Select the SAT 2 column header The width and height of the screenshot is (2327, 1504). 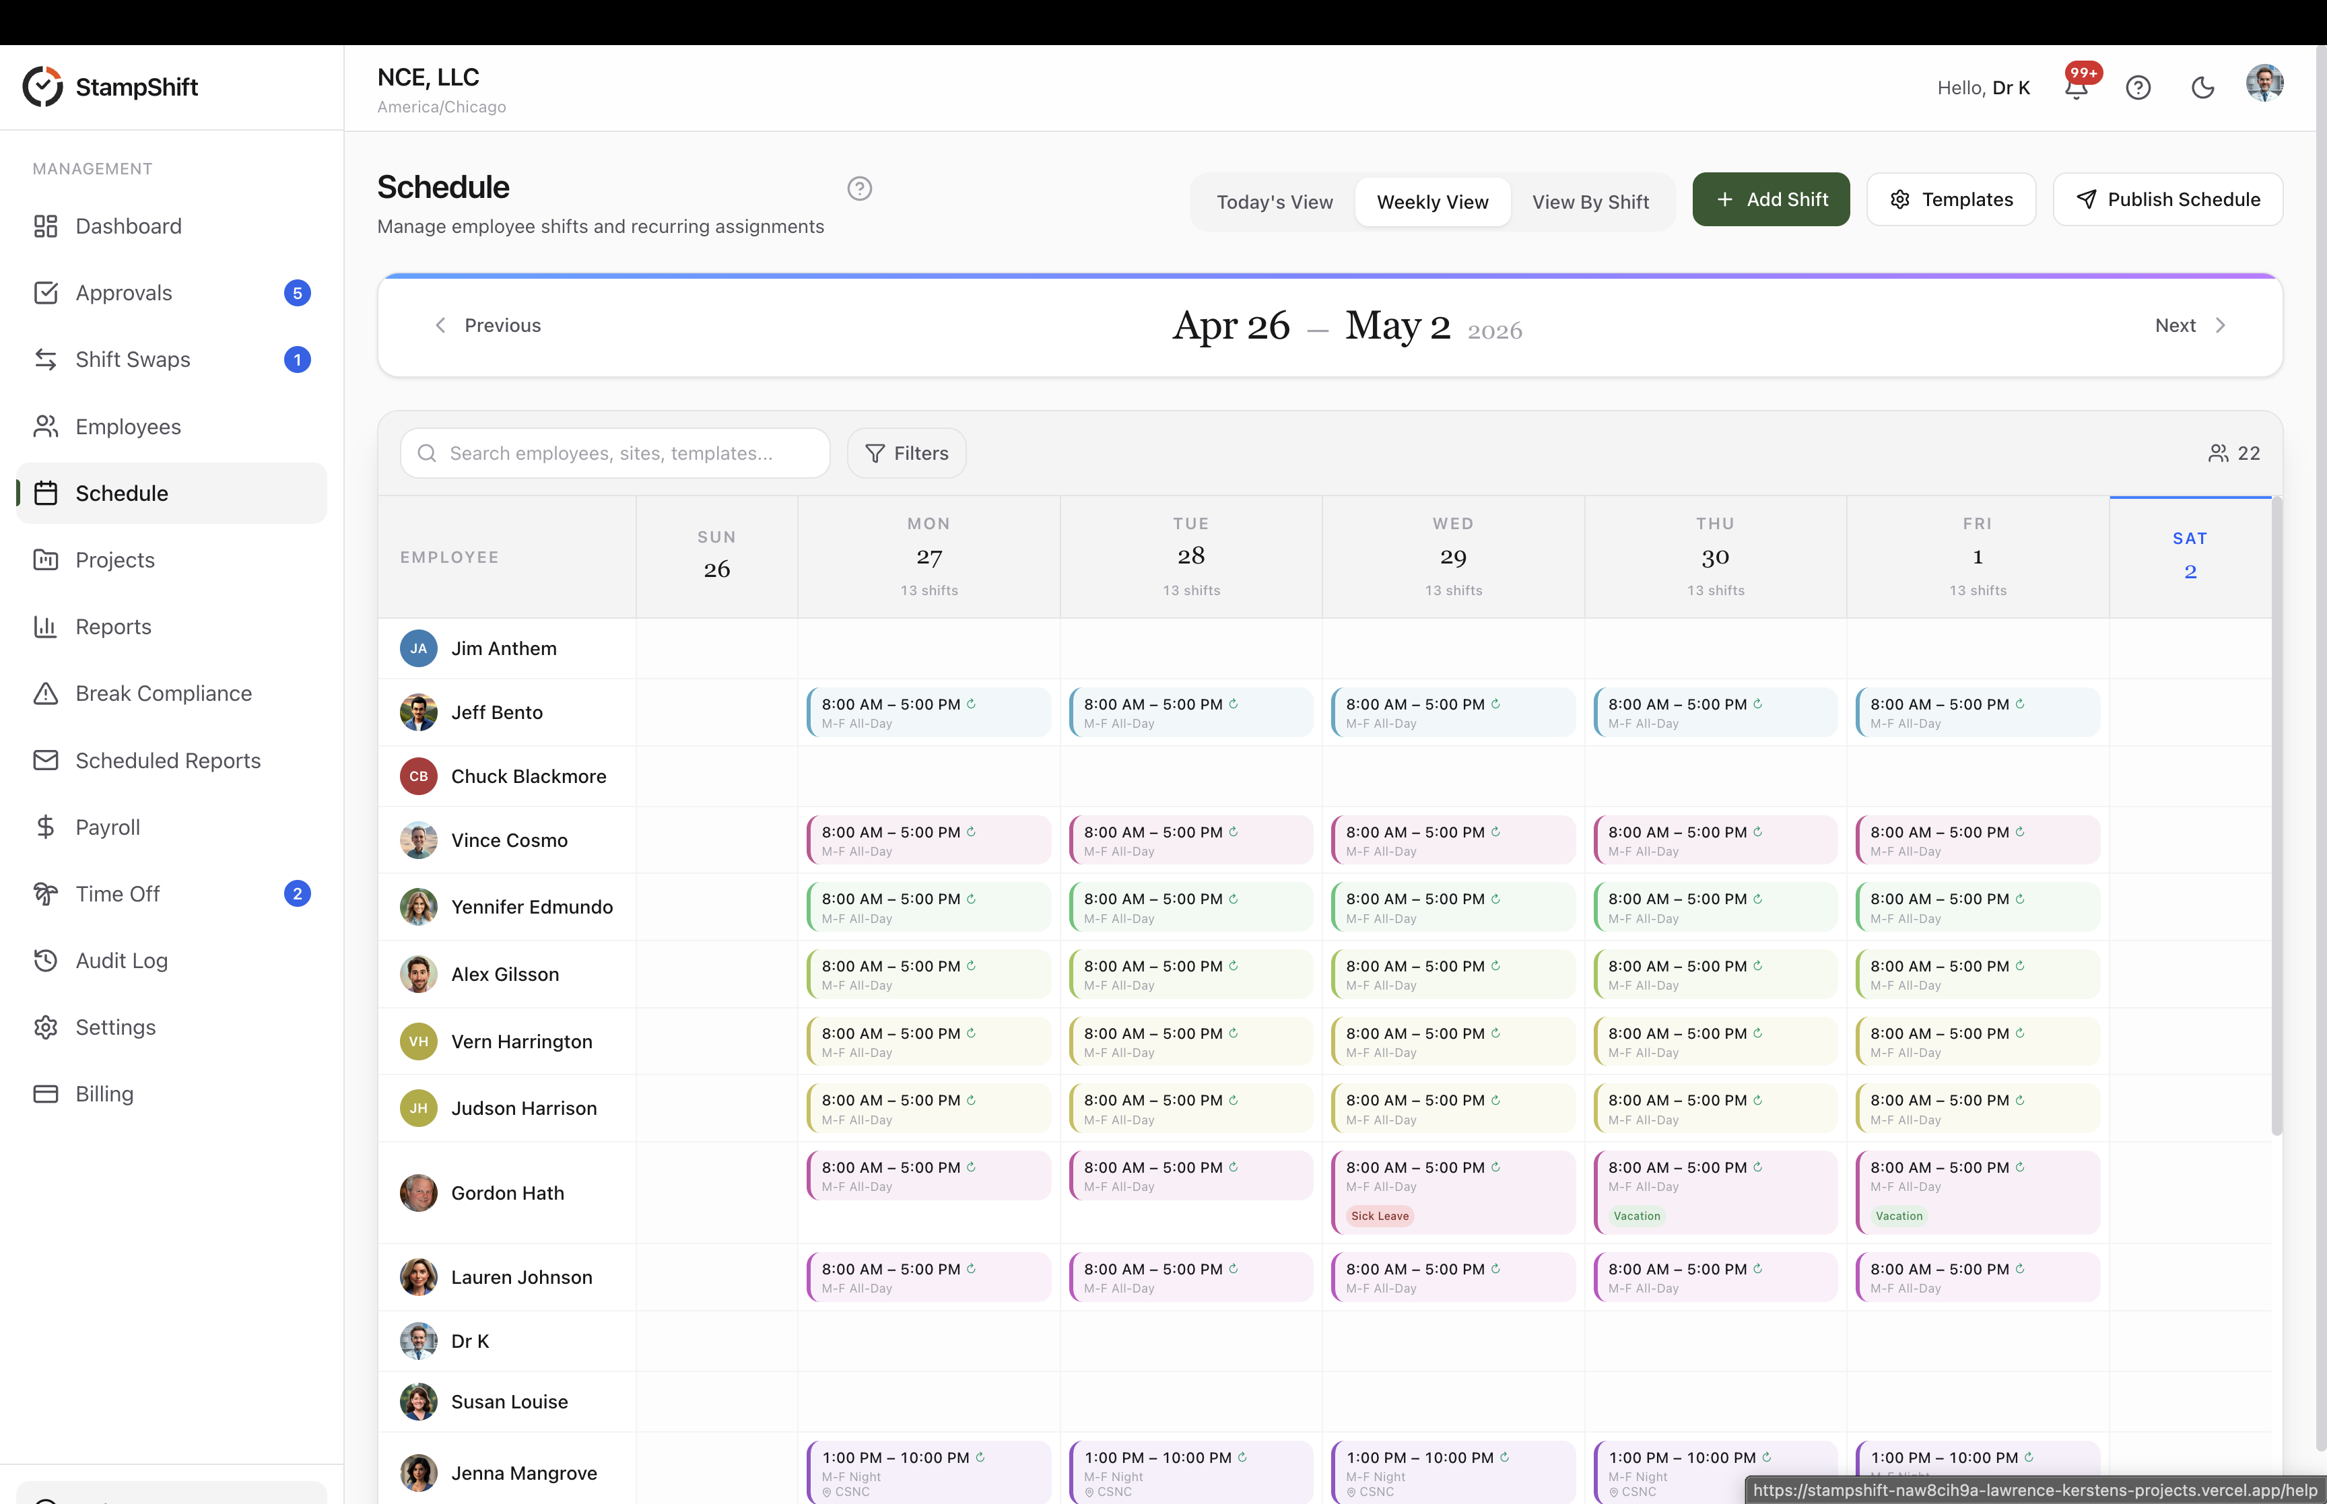click(x=2190, y=557)
